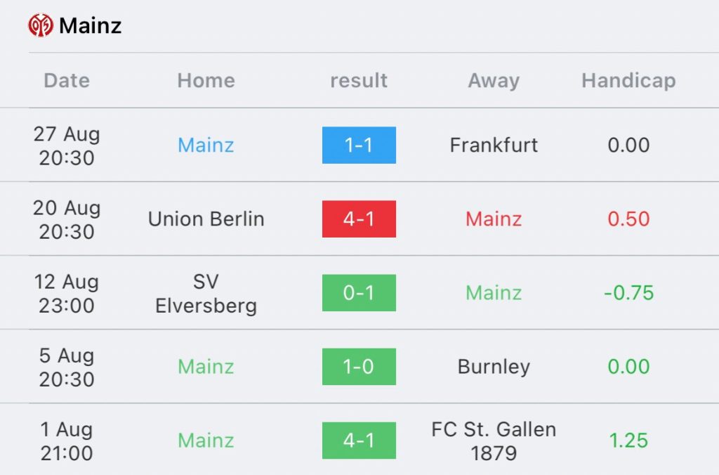Open the Mainz team title
Viewport: 719px width, 475px height.
91,26
